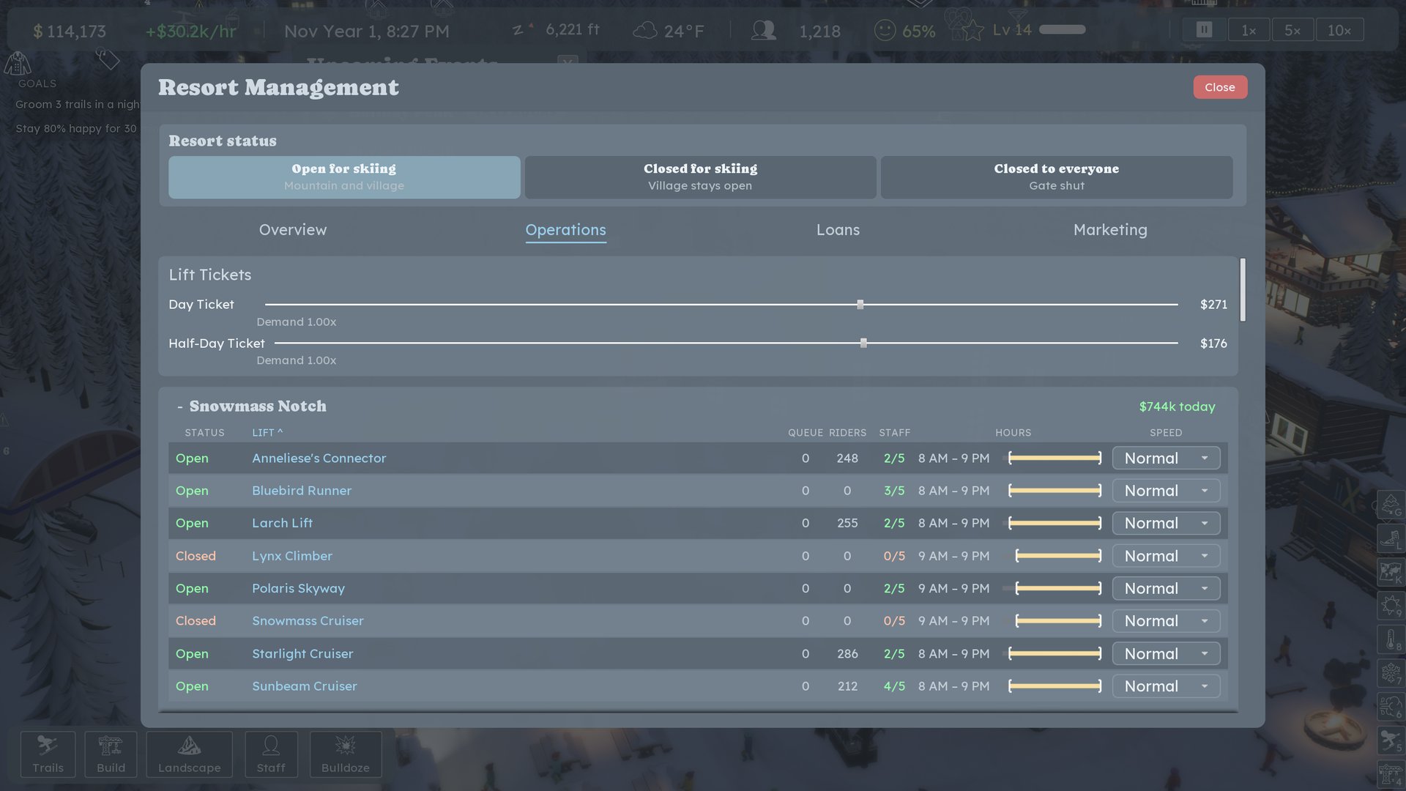Open the Staff panel icon
The height and width of the screenshot is (791, 1406).
coord(271,754)
